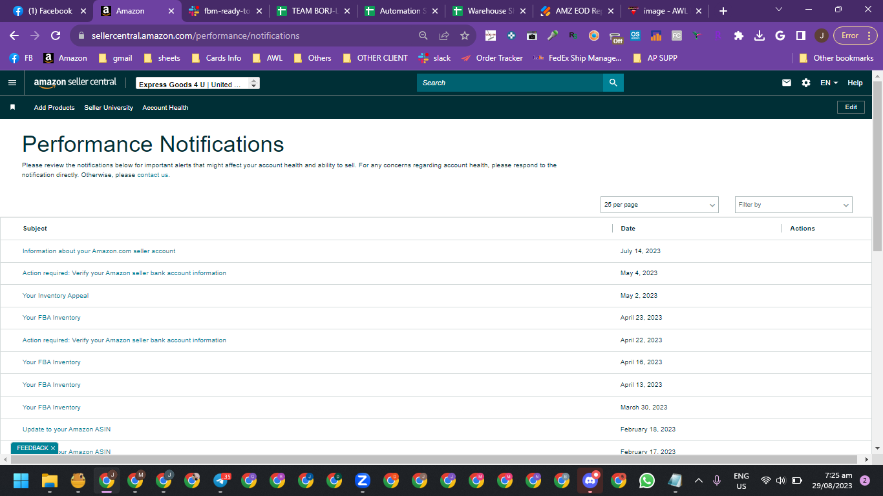Open Discord from the taskbar
883x496 pixels.
pyautogui.click(x=590, y=480)
